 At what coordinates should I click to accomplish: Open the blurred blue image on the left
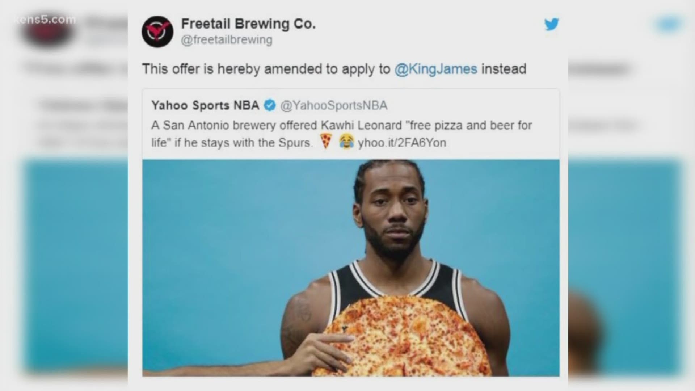click(76, 268)
